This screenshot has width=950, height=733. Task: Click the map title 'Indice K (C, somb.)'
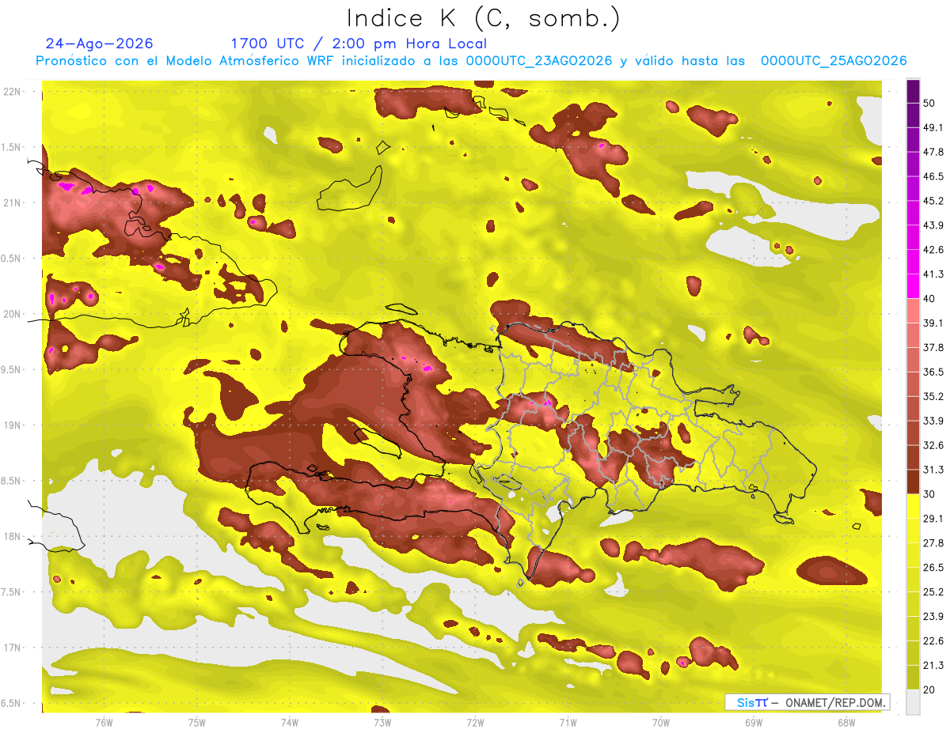483,18
